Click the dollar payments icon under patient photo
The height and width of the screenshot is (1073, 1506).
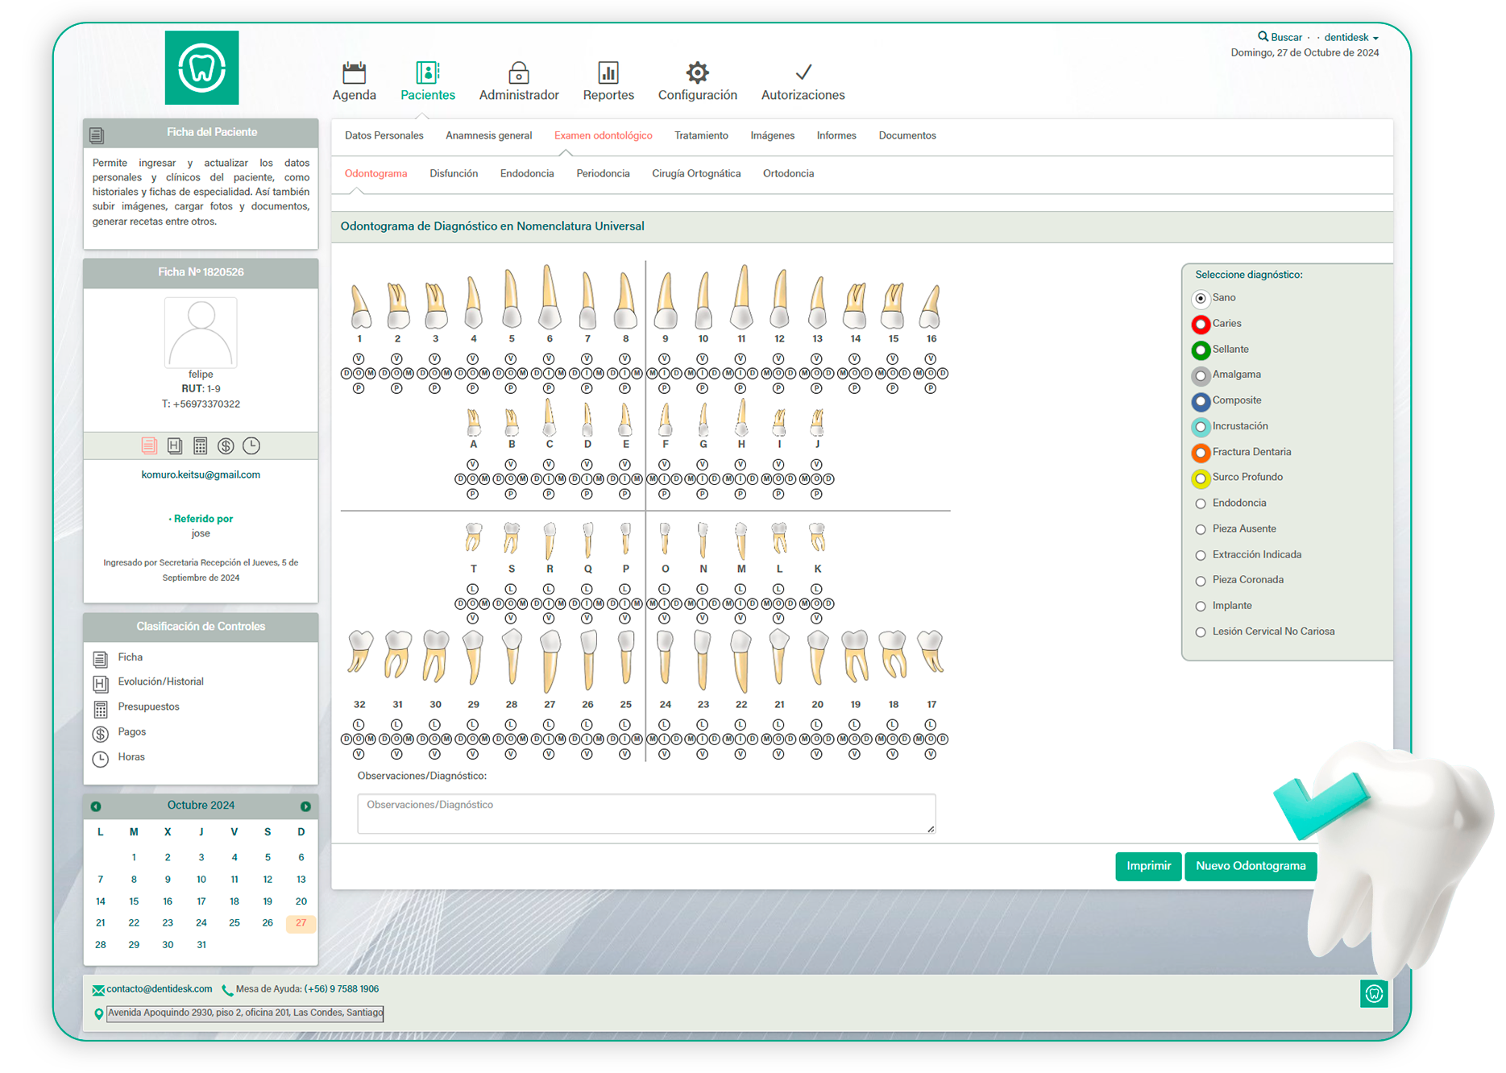click(226, 445)
